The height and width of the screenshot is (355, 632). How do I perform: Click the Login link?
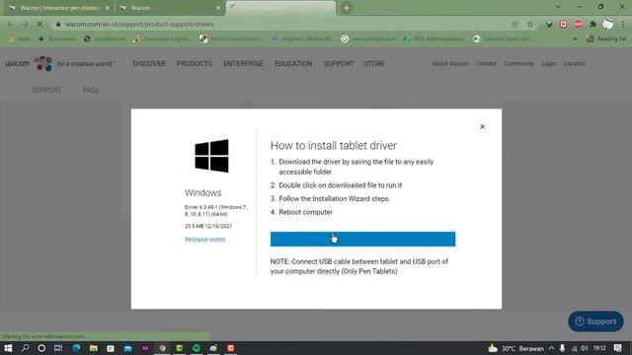click(x=549, y=63)
